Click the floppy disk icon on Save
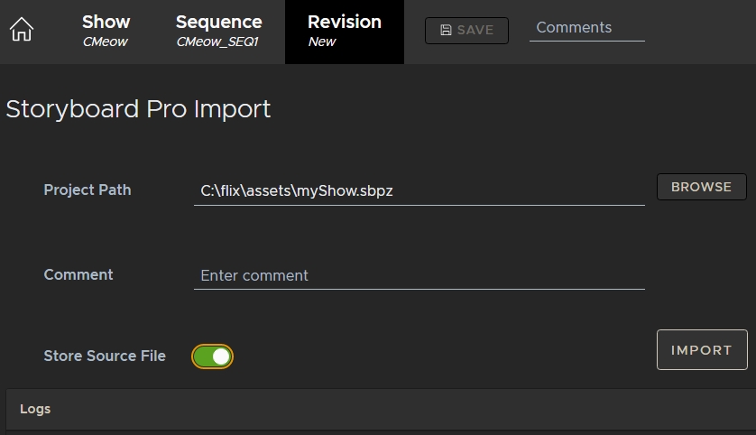The height and width of the screenshot is (435, 756). [446, 31]
